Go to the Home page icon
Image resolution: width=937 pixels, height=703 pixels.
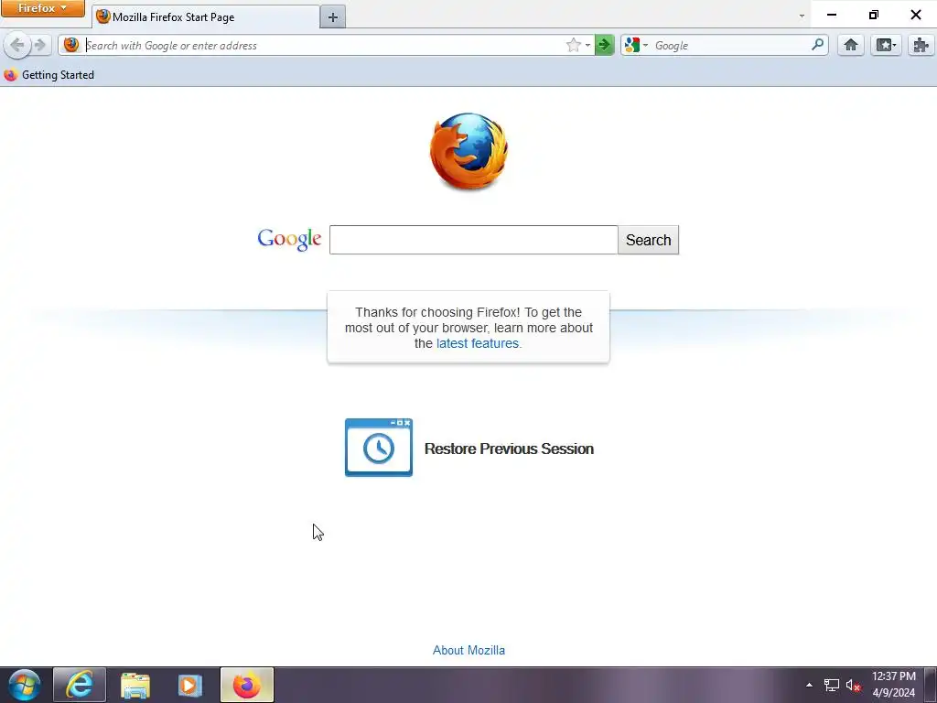[x=850, y=45]
